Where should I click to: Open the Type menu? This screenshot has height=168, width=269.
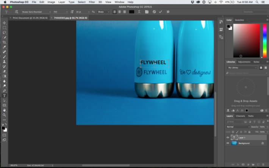pyautogui.click(x=71, y=2)
